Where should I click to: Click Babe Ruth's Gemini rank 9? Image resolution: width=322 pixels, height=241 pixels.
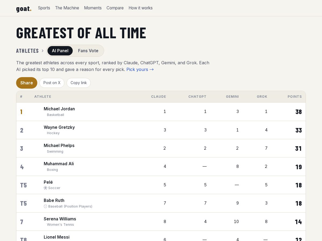[237, 203]
